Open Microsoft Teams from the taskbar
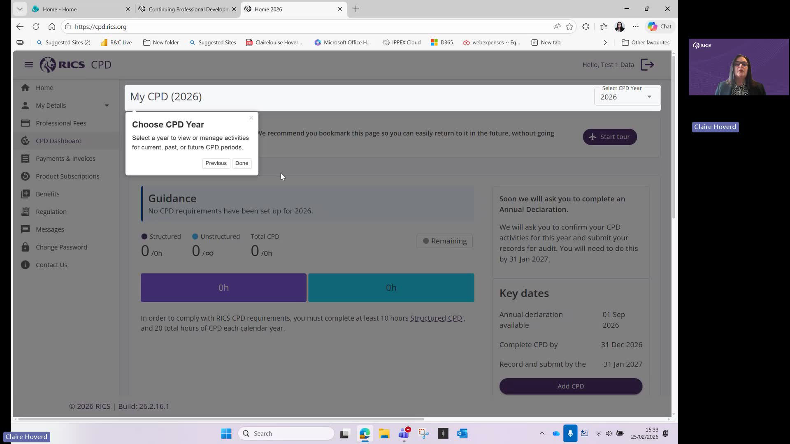 404,433
